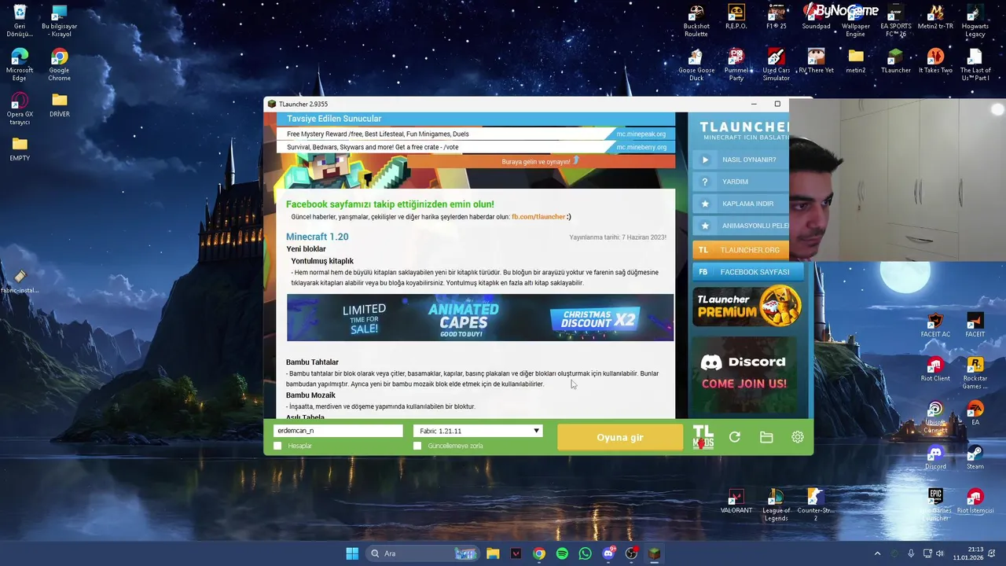Open The Last of Us Part I icon
The width and height of the screenshot is (1006, 566).
(975, 65)
